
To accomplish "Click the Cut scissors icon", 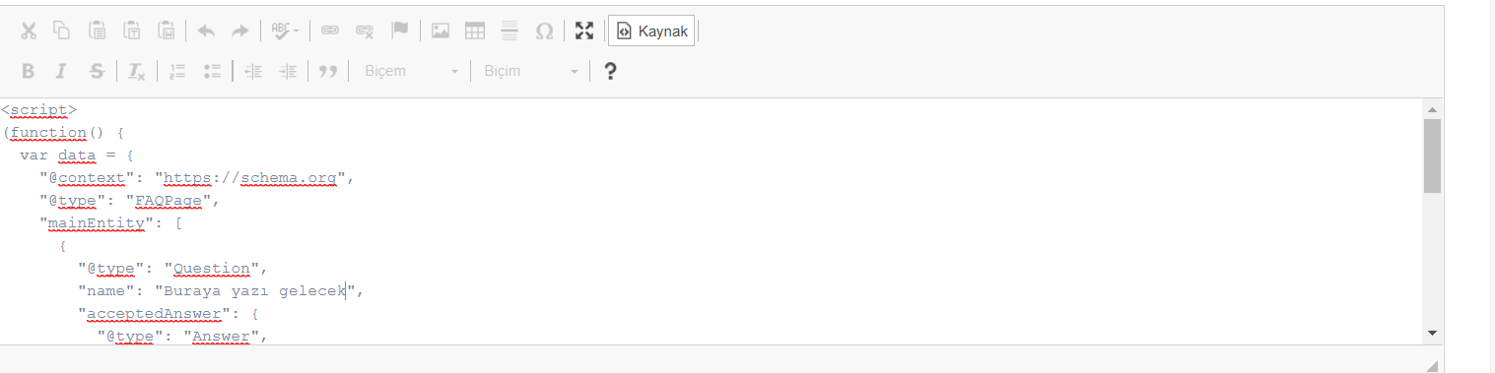I will [29, 31].
